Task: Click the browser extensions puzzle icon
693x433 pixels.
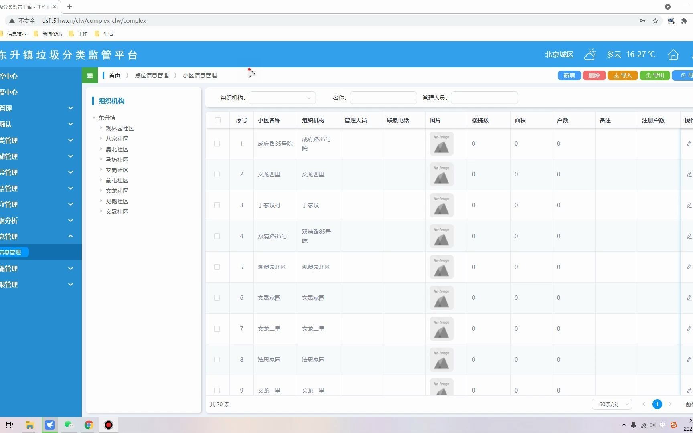Action: tap(684, 20)
